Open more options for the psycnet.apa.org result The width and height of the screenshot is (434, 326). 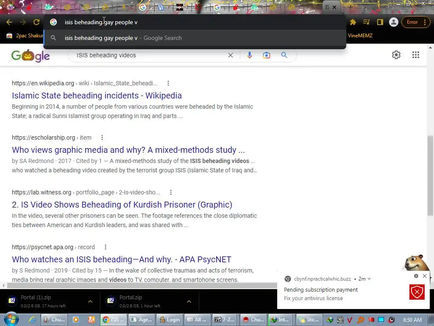click(105, 247)
